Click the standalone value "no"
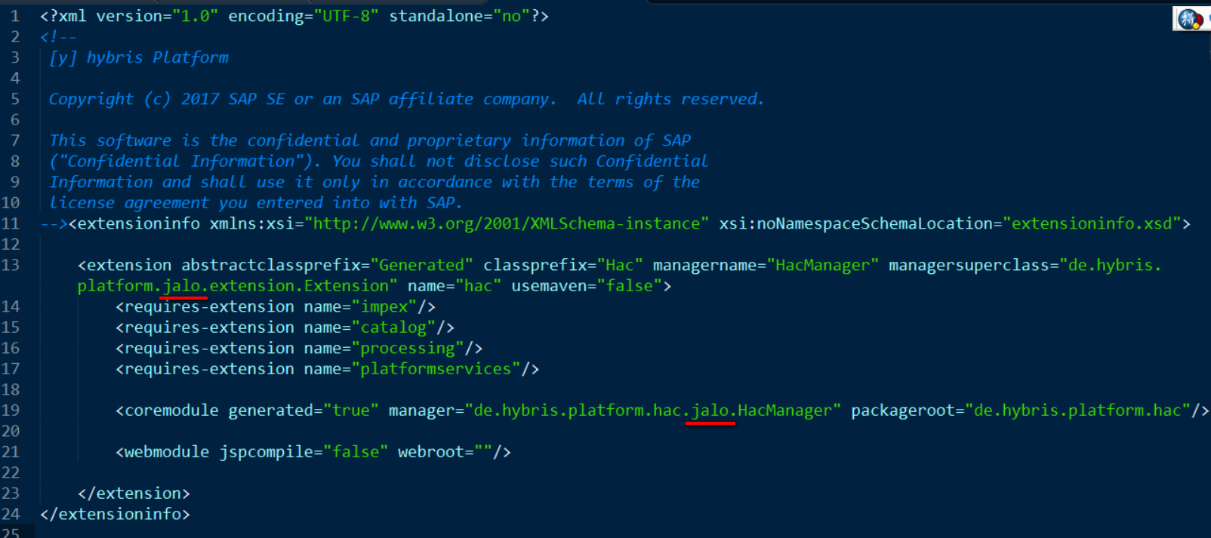 (511, 16)
